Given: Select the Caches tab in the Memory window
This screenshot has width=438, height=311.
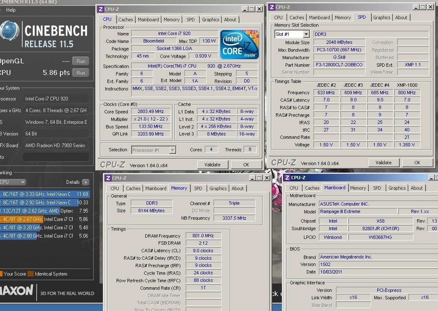Looking at the screenshot, I should coord(133,188).
